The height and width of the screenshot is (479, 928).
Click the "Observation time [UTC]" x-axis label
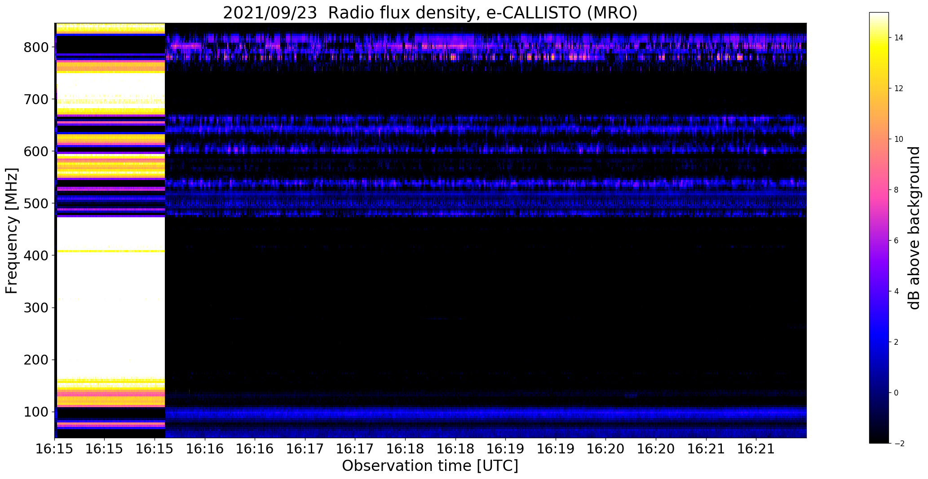click(430, 466)
